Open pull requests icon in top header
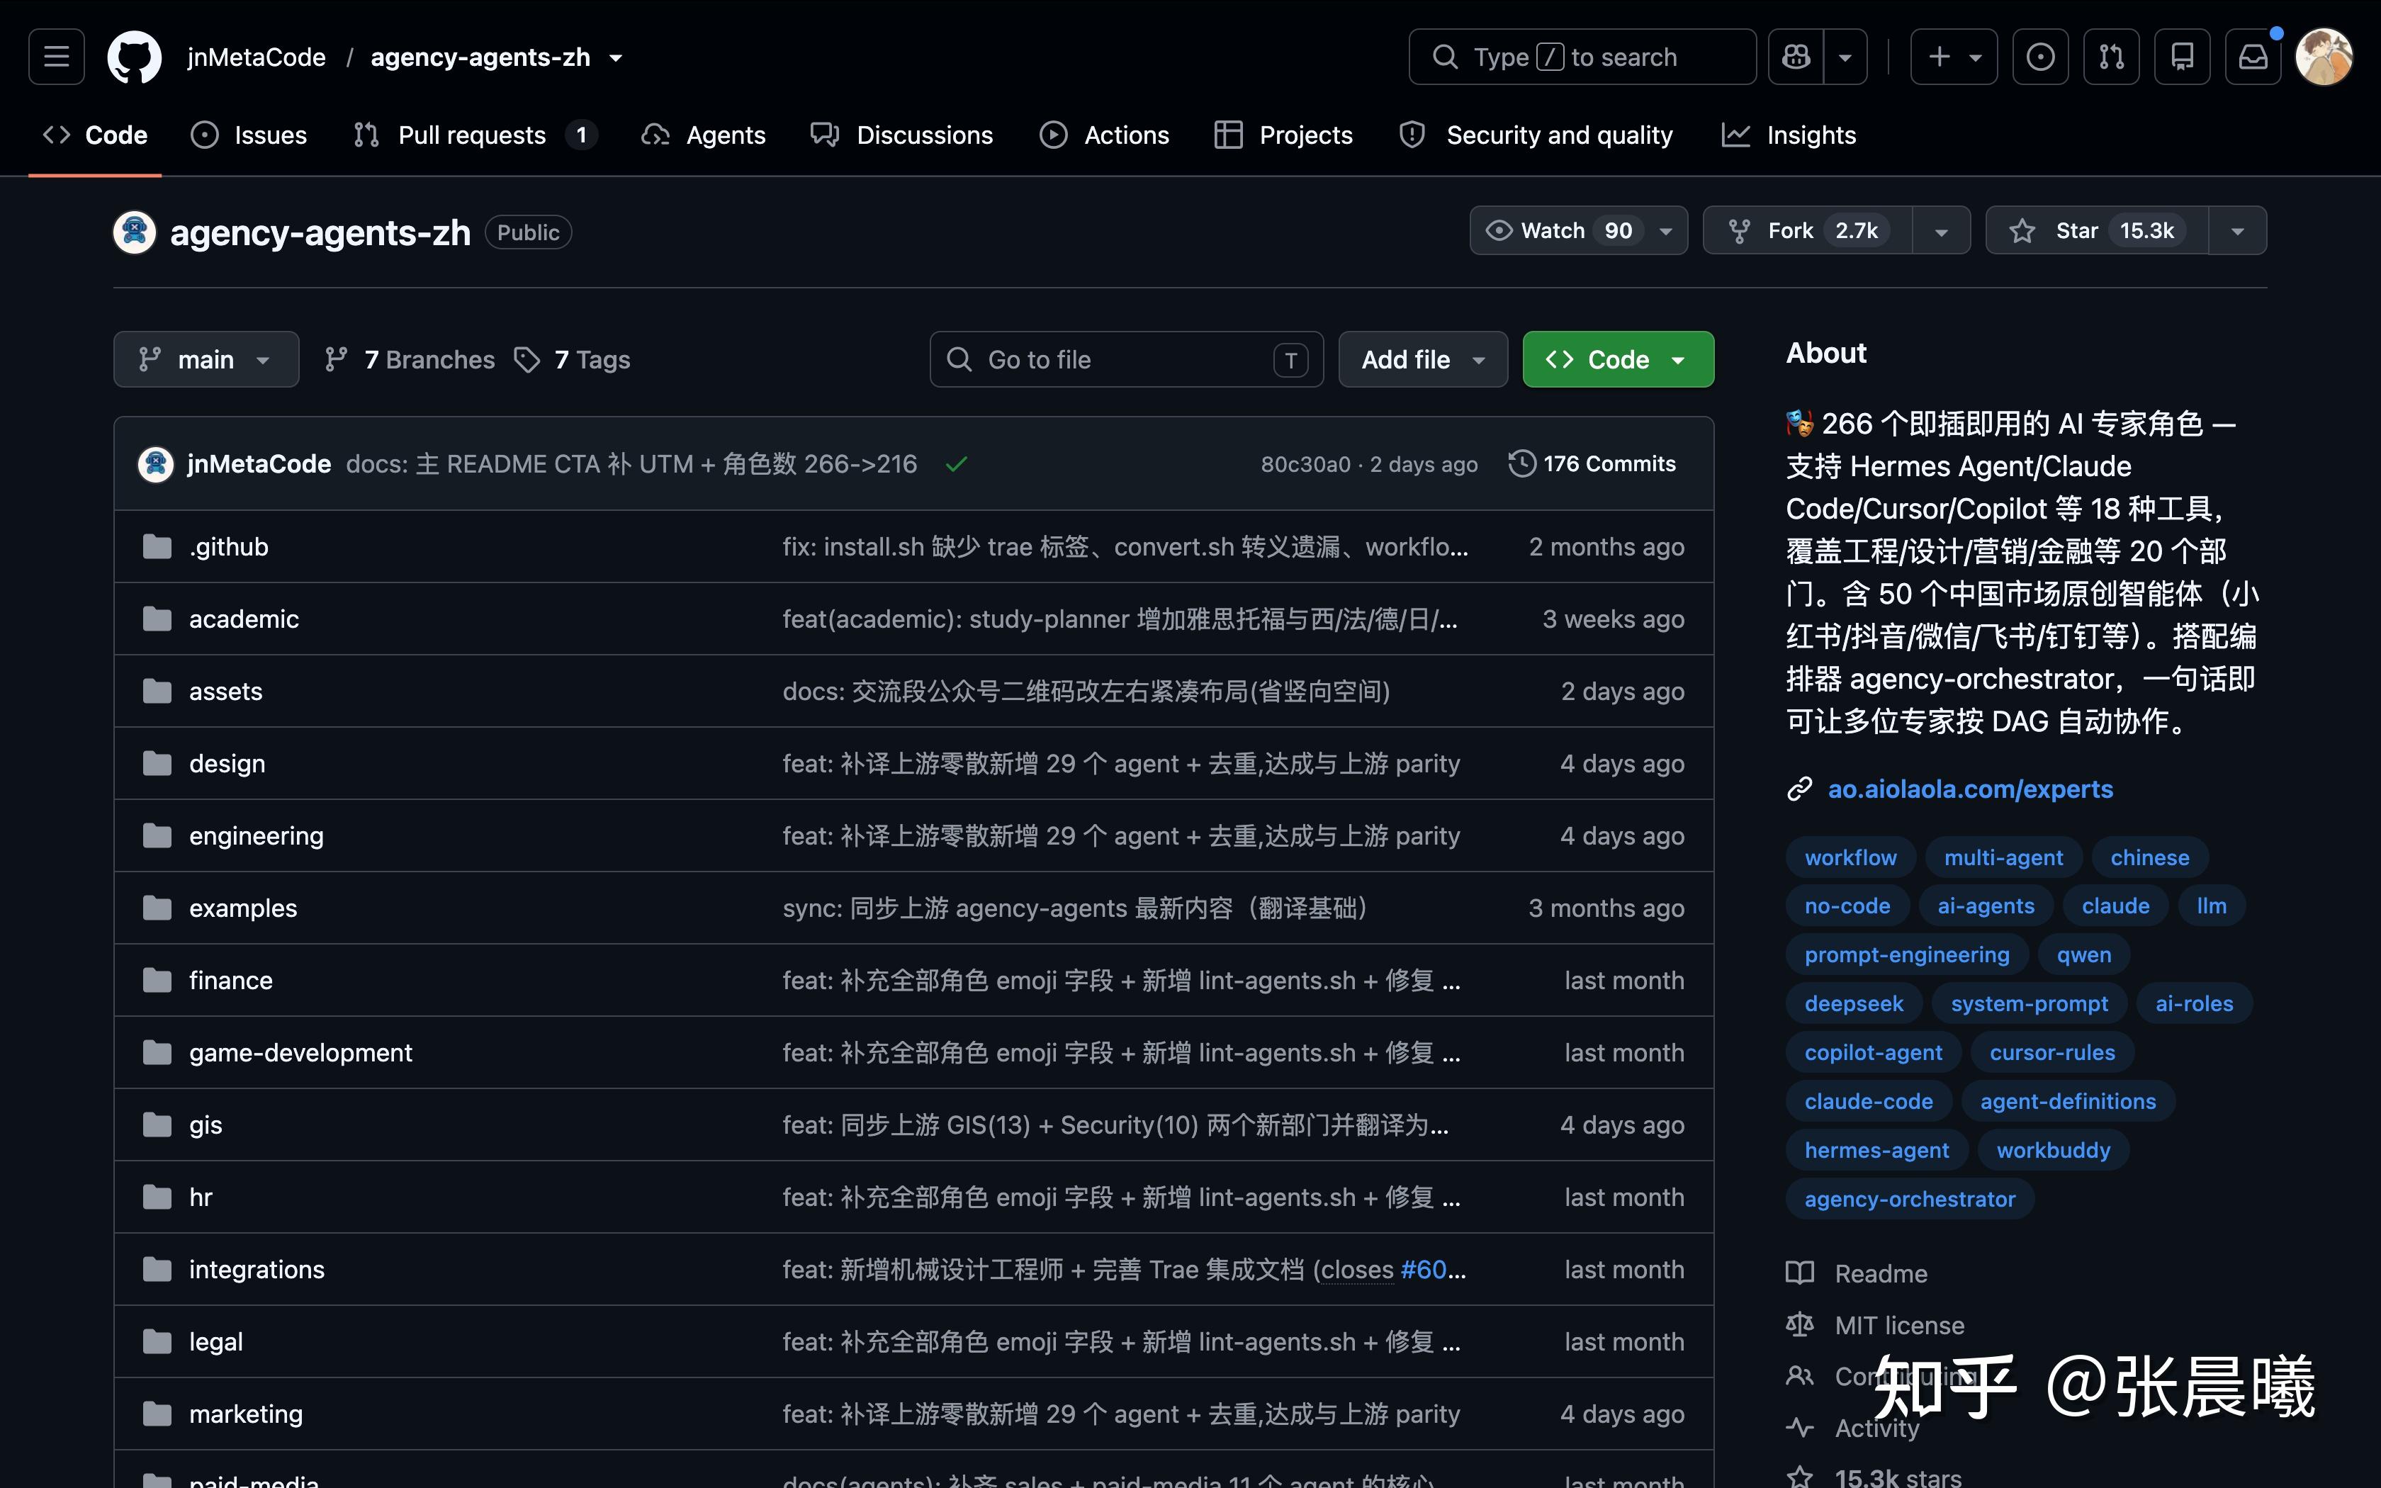Image resolution: width=2381 pixels, height=1488 pixels. 2112,57
